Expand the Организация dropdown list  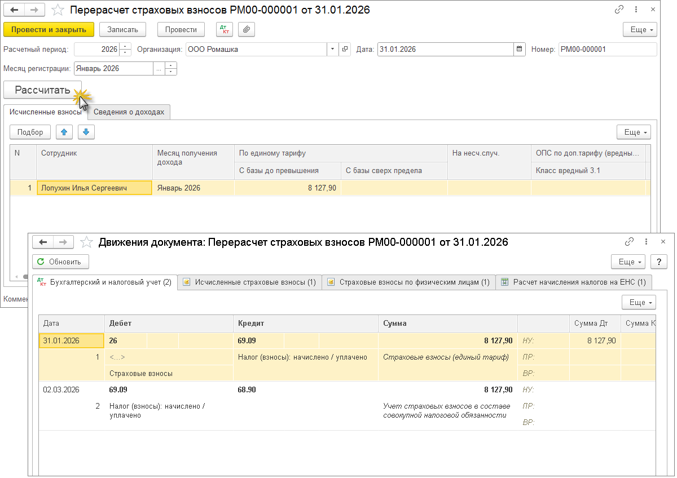332,49
